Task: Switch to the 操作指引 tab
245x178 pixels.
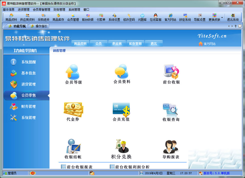Action: point(39,26)
